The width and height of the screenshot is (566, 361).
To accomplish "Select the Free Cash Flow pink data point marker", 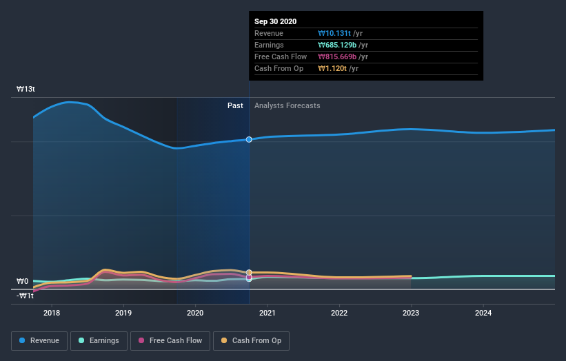I will [249, 277].
